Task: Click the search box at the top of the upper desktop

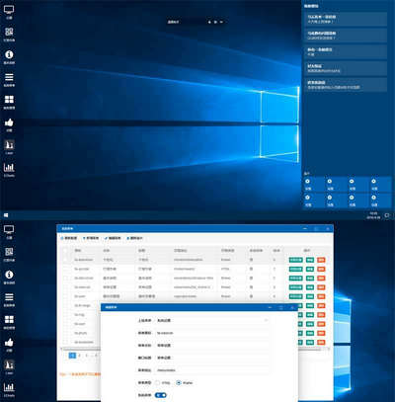Action: tap(196, 22)
